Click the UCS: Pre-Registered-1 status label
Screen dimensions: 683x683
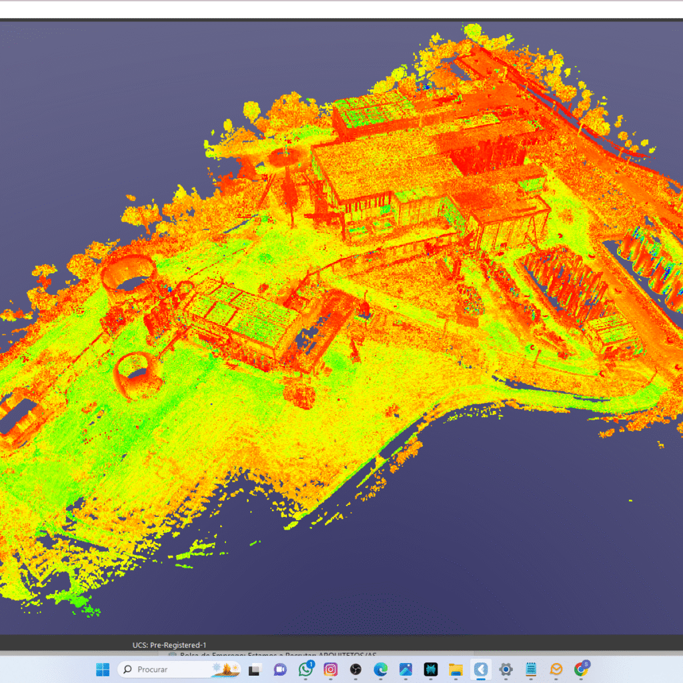tap(169, 645)
